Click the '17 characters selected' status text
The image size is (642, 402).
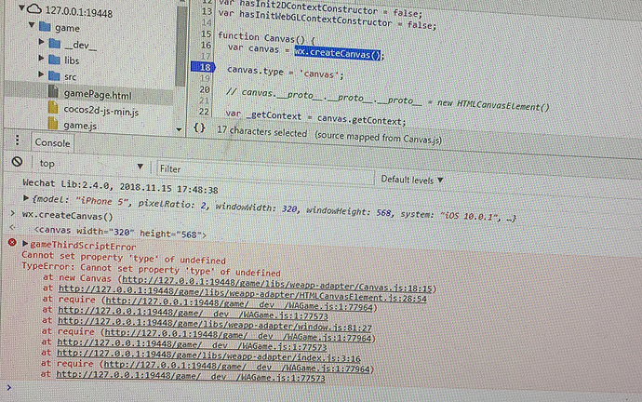[x=261, y=131]
